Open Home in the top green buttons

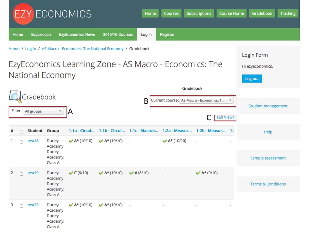150,14
